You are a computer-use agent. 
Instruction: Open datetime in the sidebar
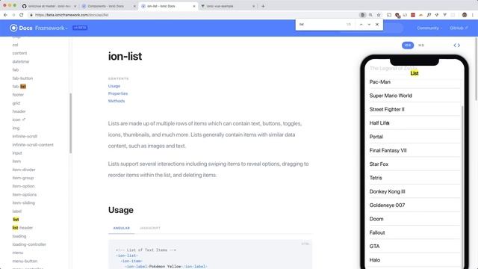click(x=21, y=61)
